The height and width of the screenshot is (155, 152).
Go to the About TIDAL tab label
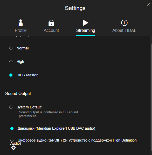tap(124, 30)
